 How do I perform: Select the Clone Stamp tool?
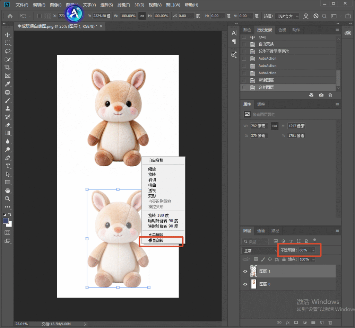coord(8,109)
